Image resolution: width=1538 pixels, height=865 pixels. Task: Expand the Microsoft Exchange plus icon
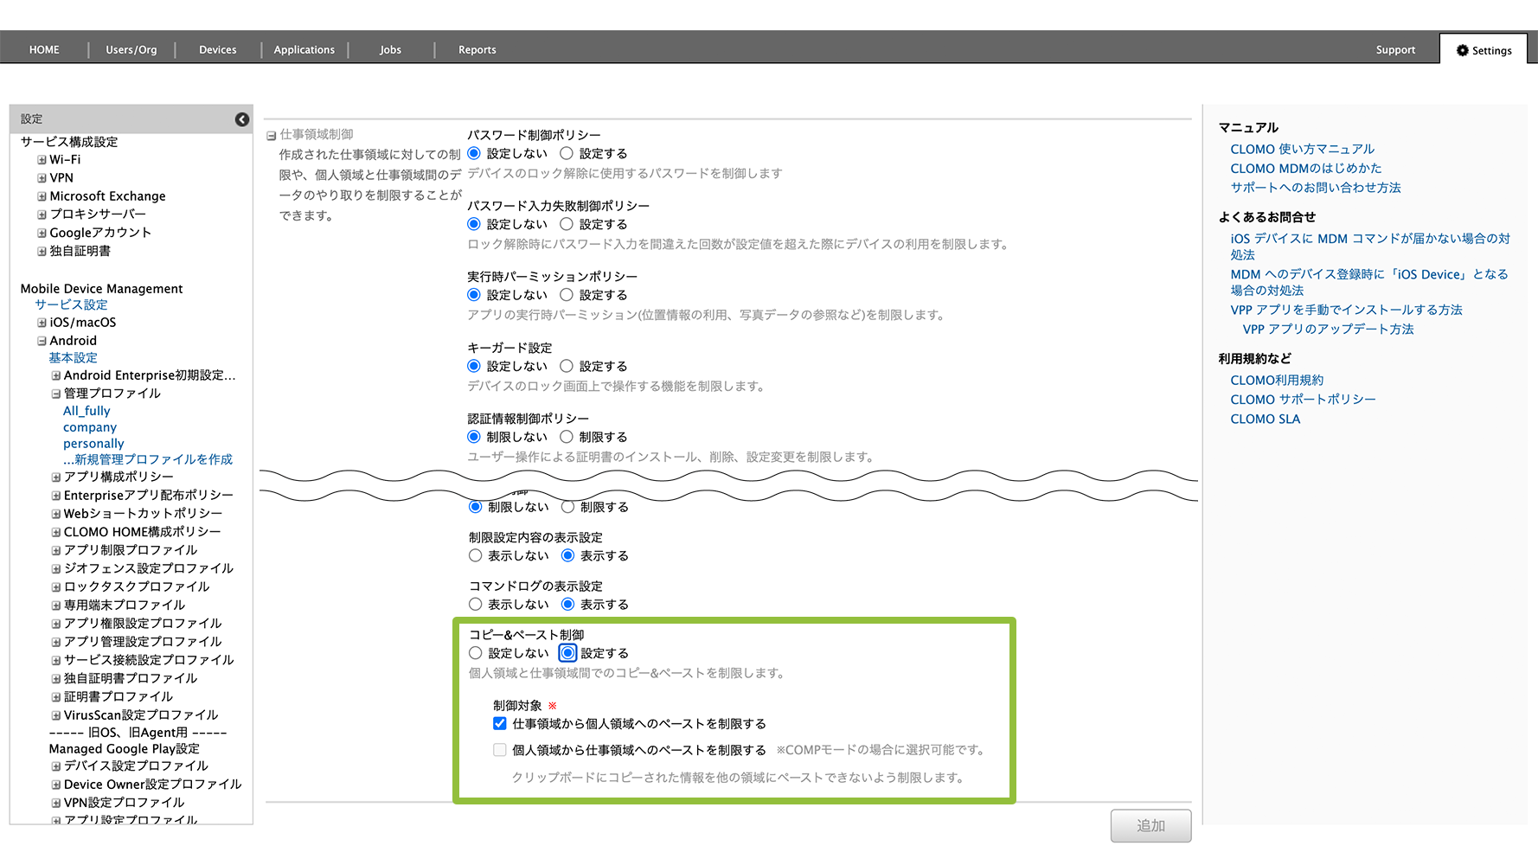(42, 196)
